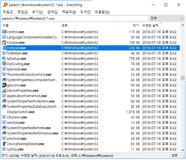Open the 책갈피(B) menu
The width and height of the screenshot is (186, 160).
[69, 12]
